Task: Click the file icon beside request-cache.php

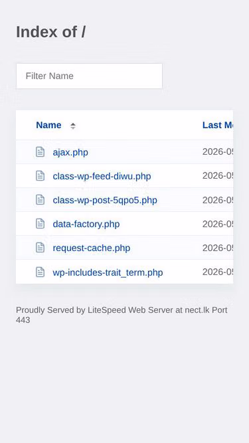Action: point(40,248)
